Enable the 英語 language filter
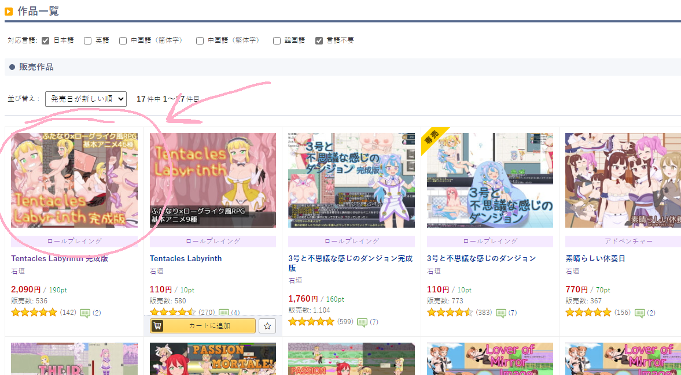 click(x=88, y=41)
